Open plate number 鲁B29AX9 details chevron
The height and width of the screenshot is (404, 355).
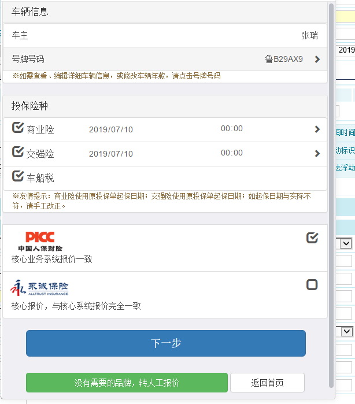tap(317, 60)
